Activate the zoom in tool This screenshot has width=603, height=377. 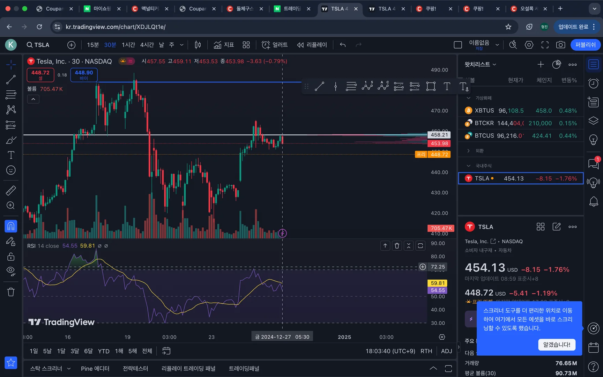pos(11,205)
